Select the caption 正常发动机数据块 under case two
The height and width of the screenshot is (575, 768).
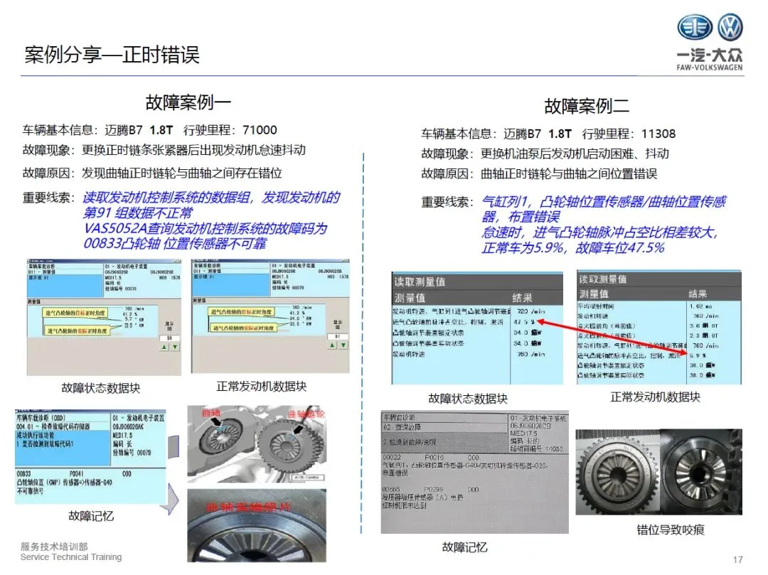click(656, 397)
